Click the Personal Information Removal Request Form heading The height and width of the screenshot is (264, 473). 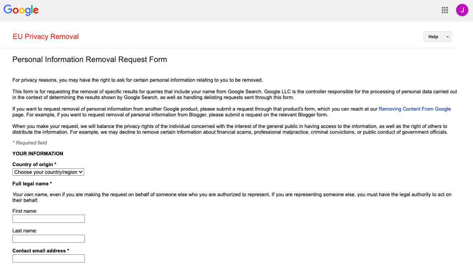(90, 60)
